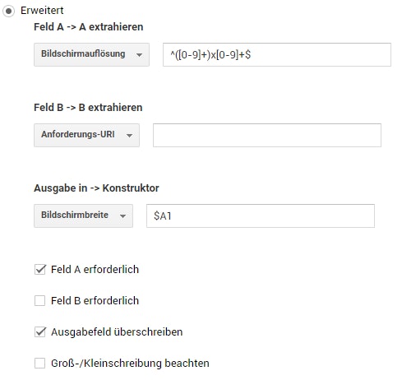Click the arrow icon beside Anforderungs-URI
The width and height of the screenshot is (402, 380).
coord(129,136)
